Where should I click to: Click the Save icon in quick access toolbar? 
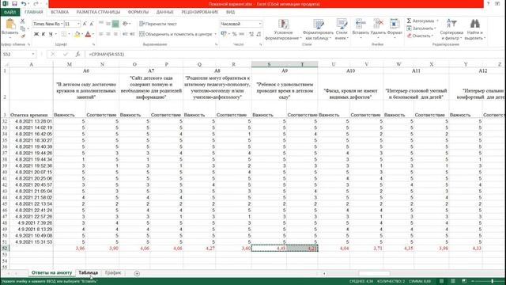point(14,3)
